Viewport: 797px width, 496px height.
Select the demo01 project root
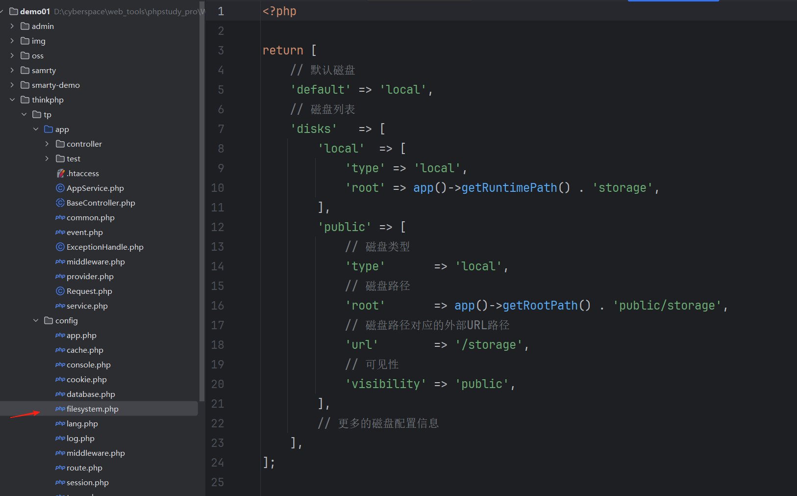35,11
